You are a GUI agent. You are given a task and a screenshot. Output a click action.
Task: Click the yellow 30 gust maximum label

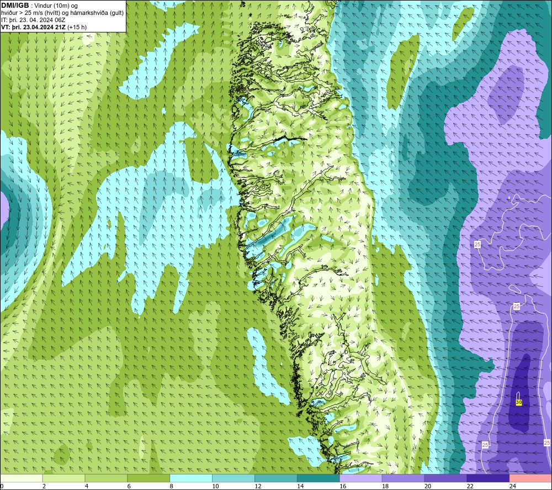[518, 402]
